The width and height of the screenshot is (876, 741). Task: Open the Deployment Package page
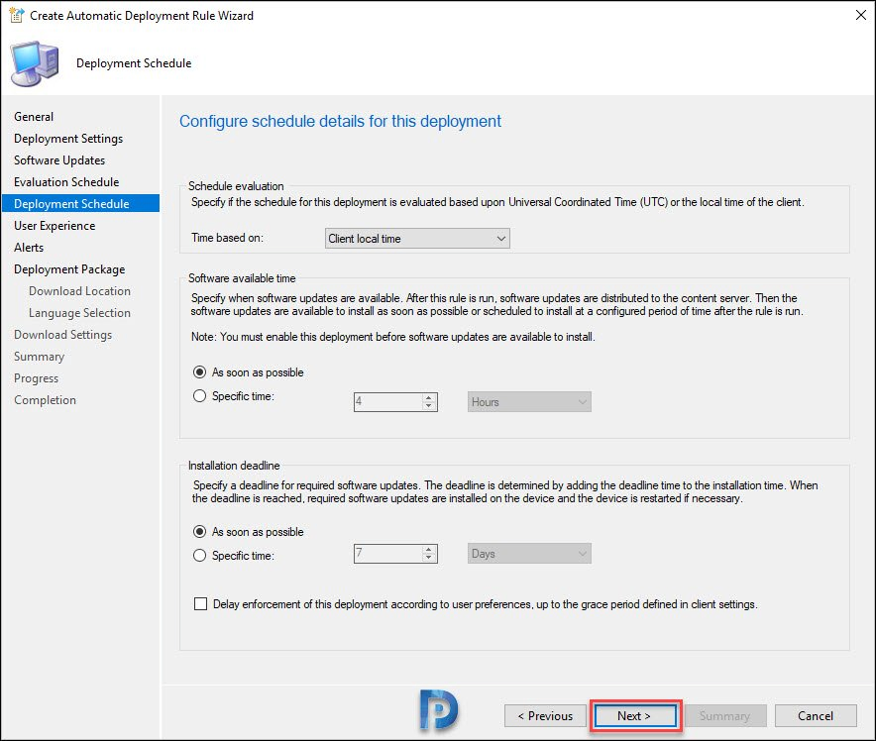pos(69,269)
